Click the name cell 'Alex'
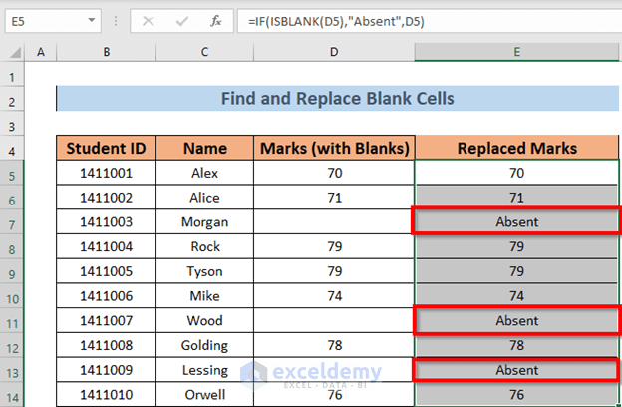This screenshot has width=622, height=407. 204,173
